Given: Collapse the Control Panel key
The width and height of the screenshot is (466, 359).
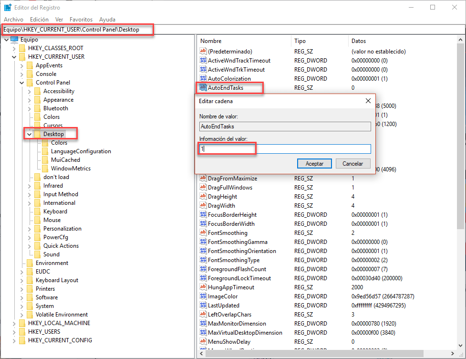Looking at the screenshot, I should click(21, 83).
